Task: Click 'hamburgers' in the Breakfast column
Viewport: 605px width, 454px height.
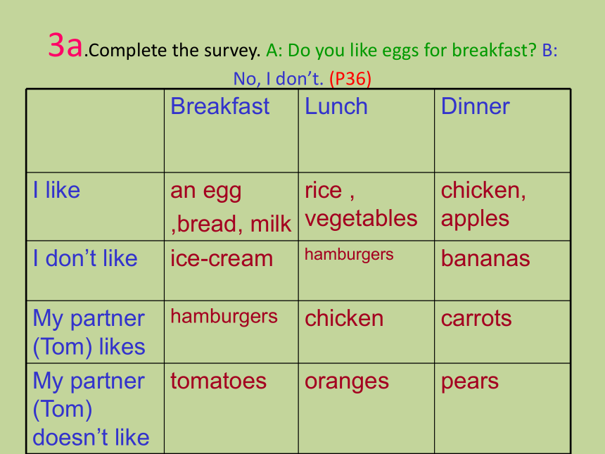Action: coord(224,317)
